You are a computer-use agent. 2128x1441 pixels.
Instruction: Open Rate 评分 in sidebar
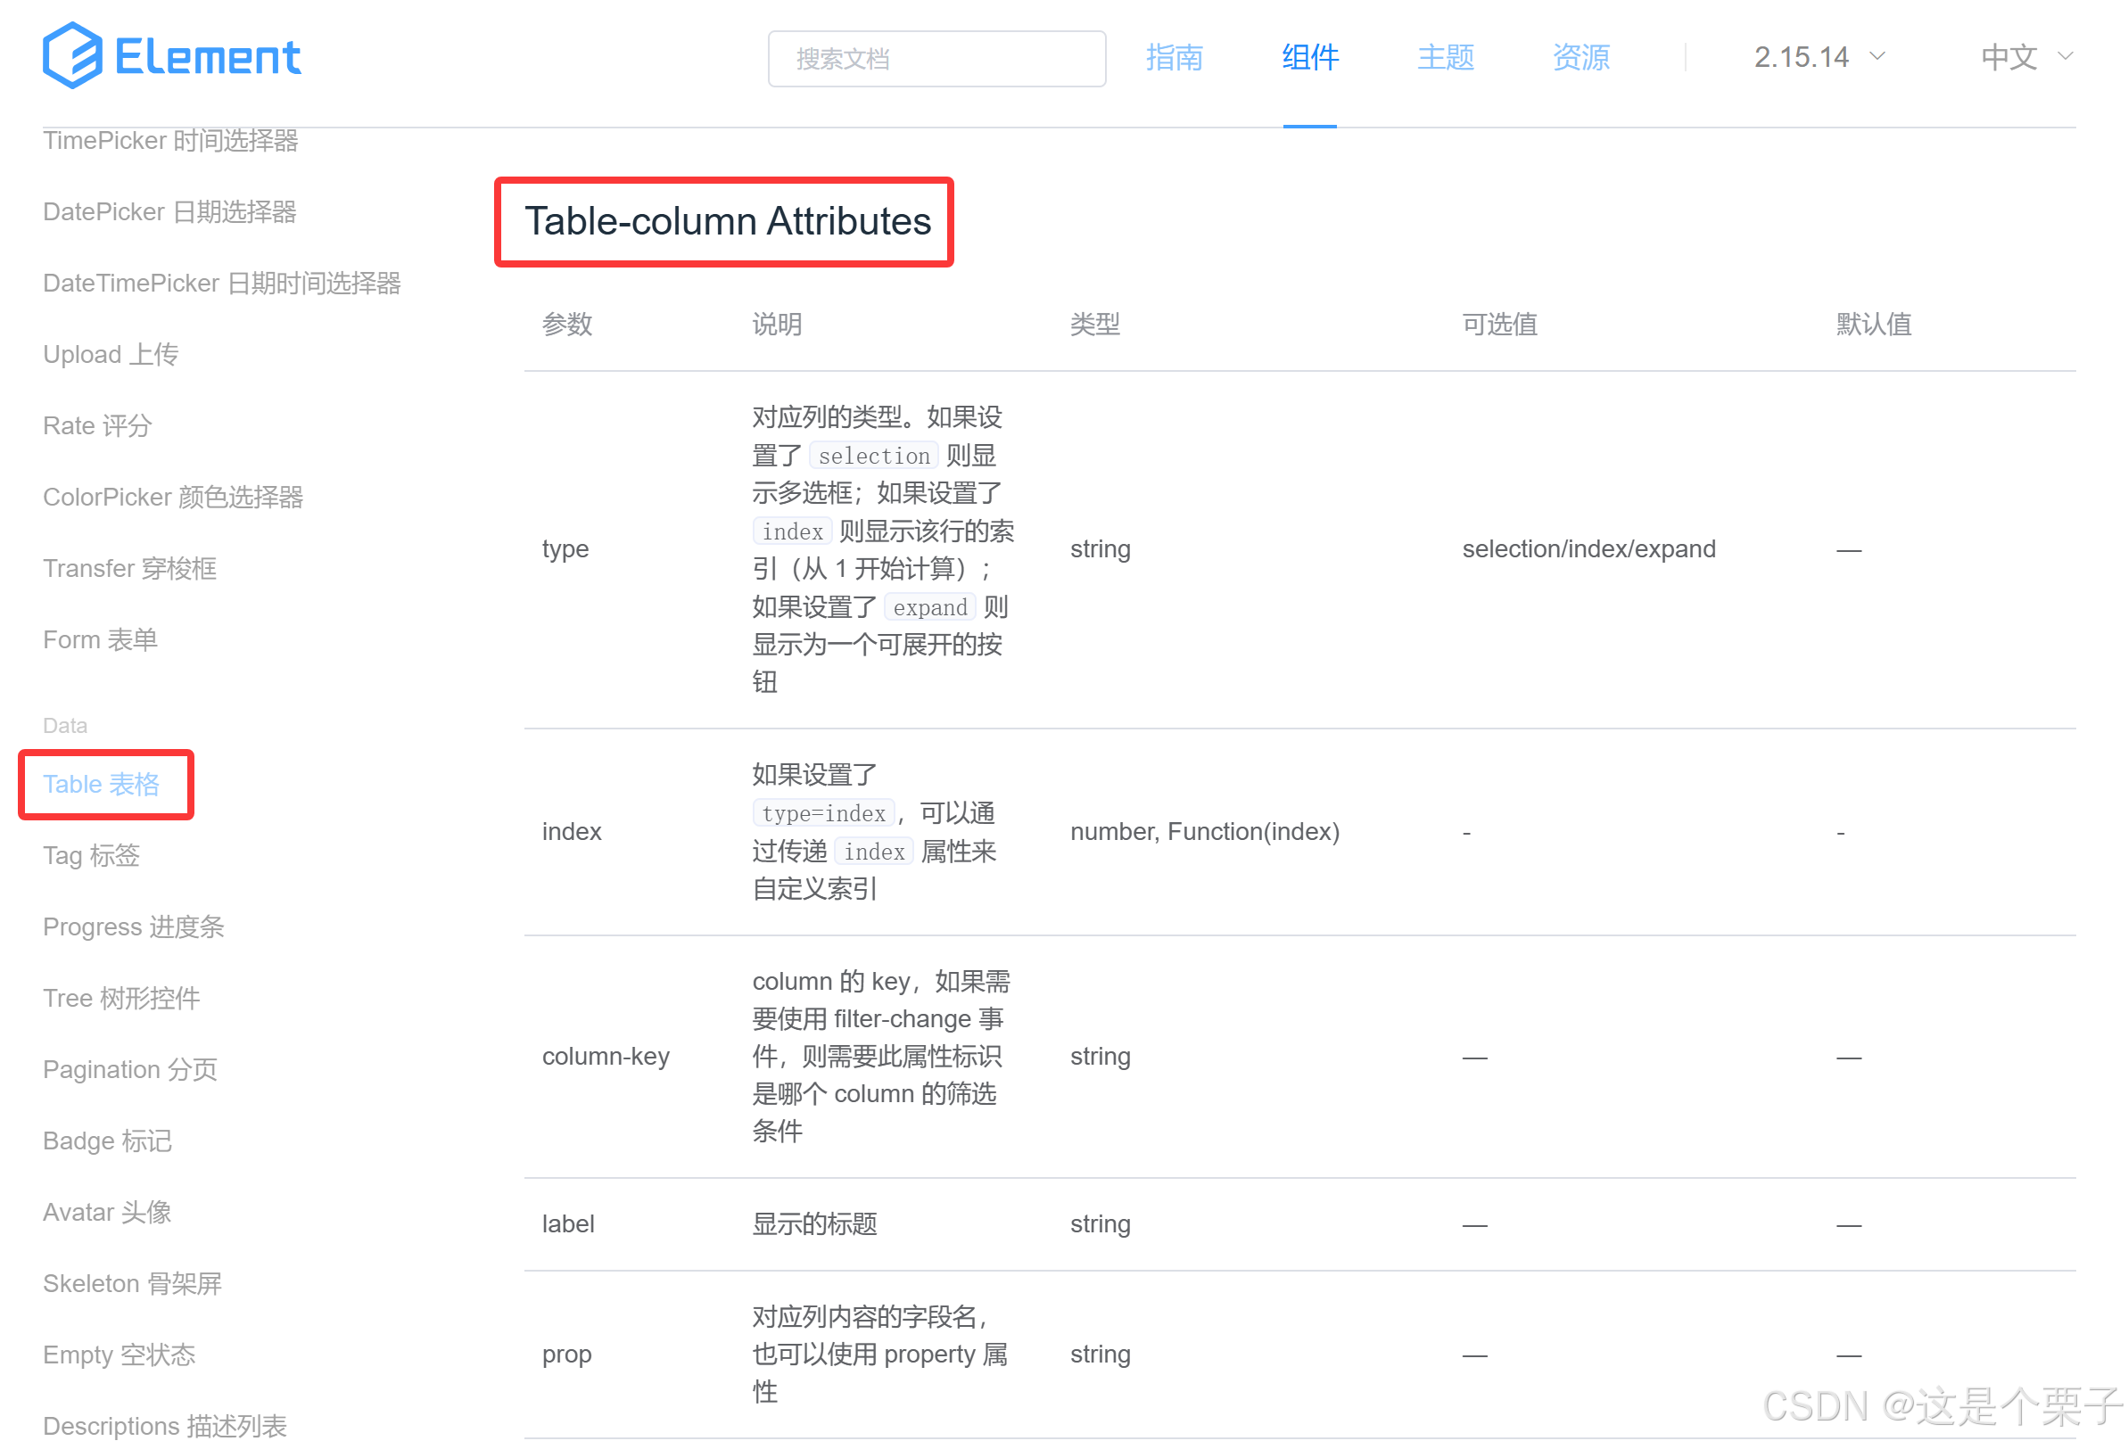[97, 425]
